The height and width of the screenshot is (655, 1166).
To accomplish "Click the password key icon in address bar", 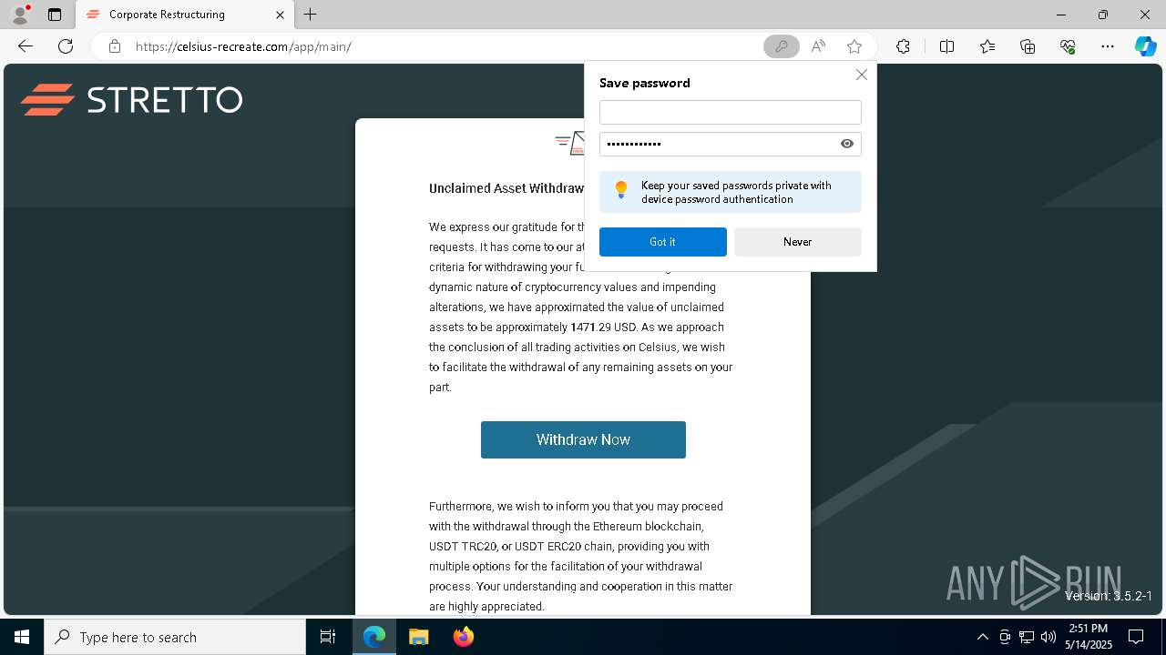I will (781, 46).
